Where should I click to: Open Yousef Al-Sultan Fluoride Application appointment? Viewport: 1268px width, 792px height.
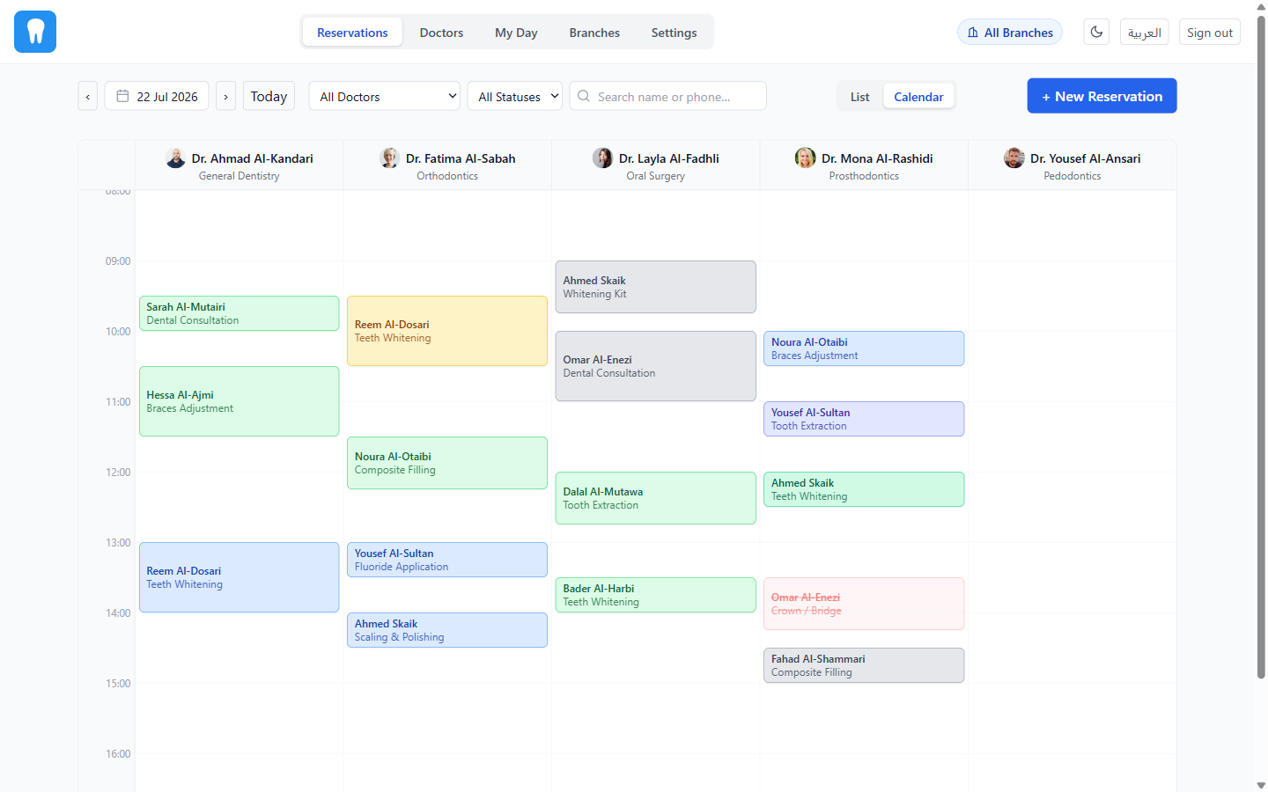coord(447,560)
